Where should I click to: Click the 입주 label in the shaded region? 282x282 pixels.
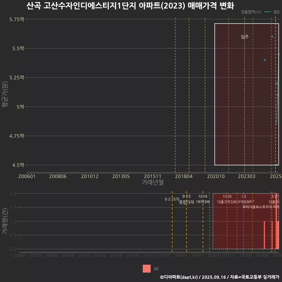click(245, 37)
